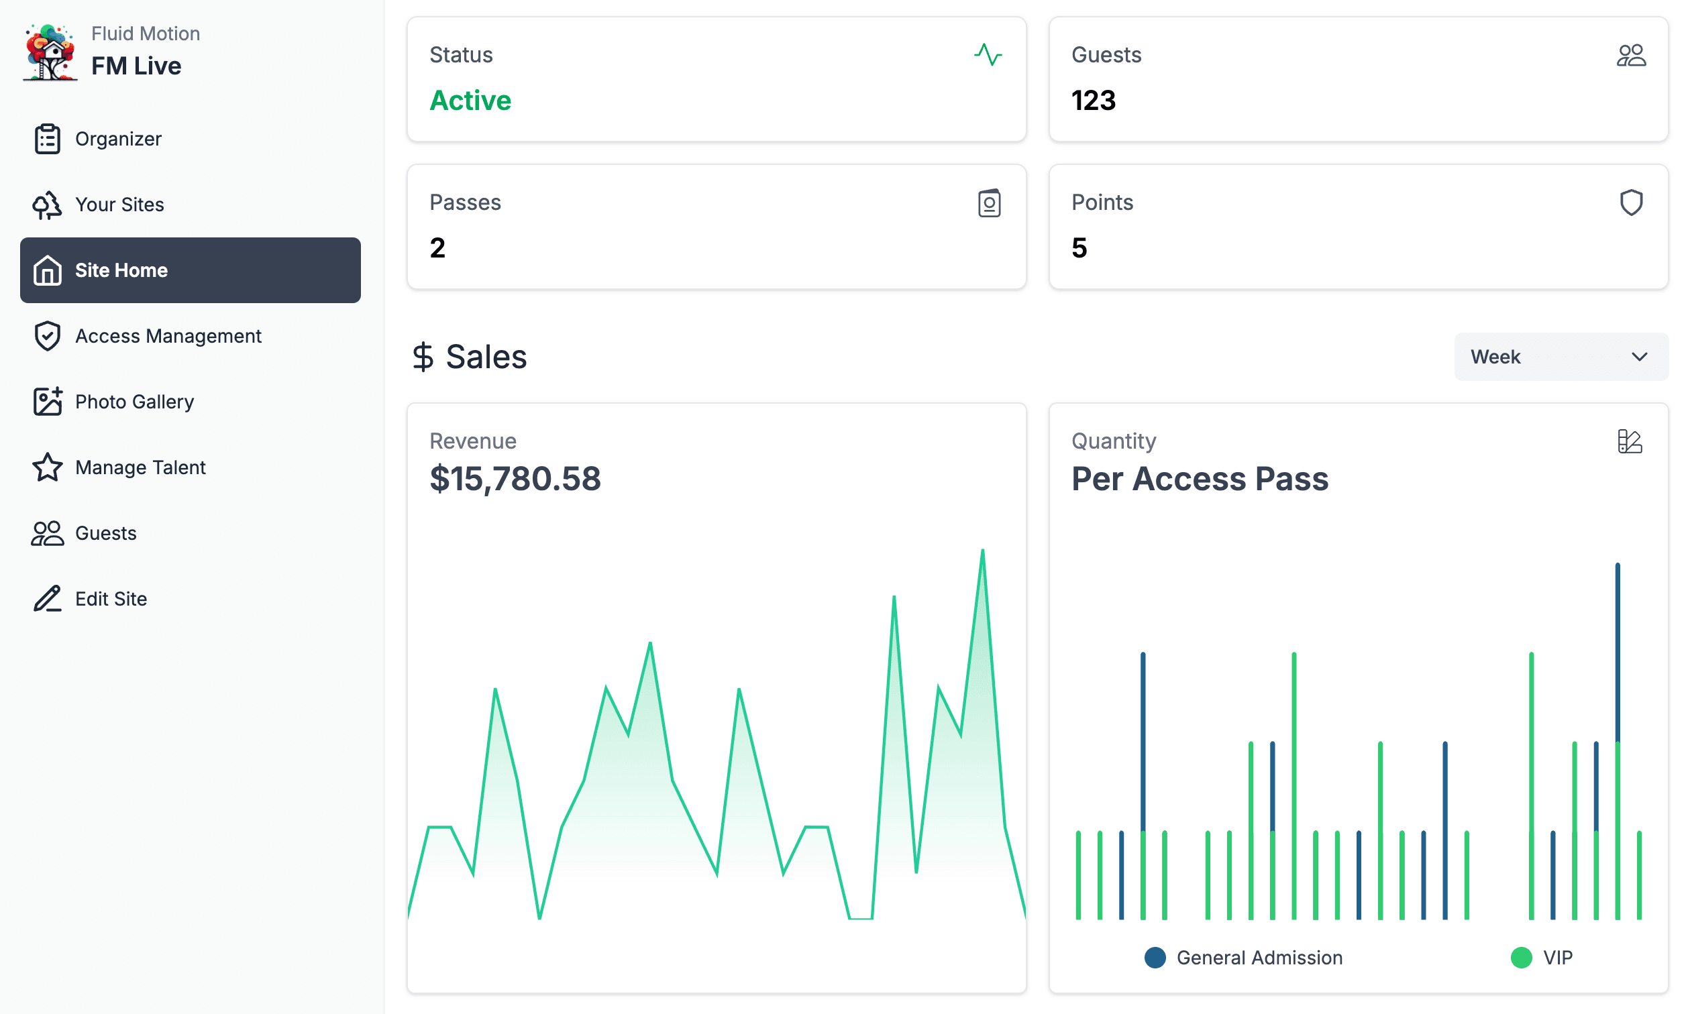1688x1014 pixels.
Task: Select the Guests menu item
Action: [105, 533]
